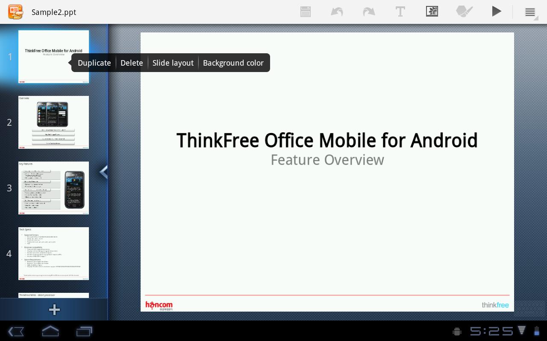Click the thinkfree logo on the slide
Screen dimensions: 547x341
pos(495,305)
